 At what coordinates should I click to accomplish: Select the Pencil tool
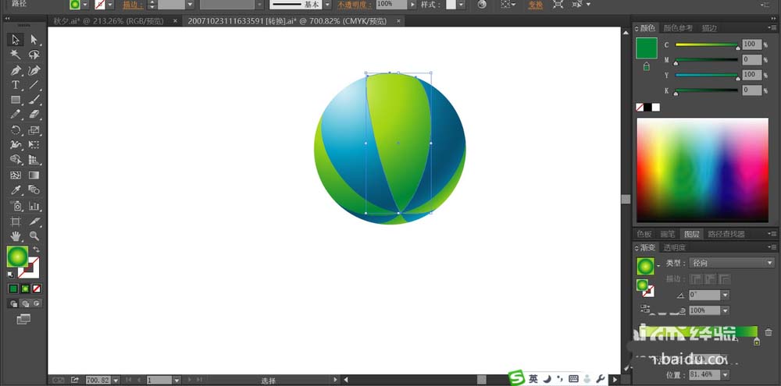click(x=16, y=115)
